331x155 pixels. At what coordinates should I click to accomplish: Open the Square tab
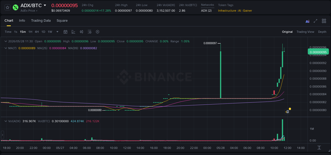point(62,21)
